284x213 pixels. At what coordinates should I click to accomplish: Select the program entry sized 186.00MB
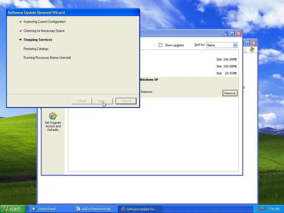[x=189, y=59]
